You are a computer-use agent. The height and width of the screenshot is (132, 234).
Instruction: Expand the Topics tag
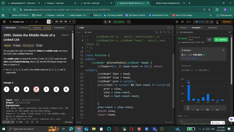(17, 45)
